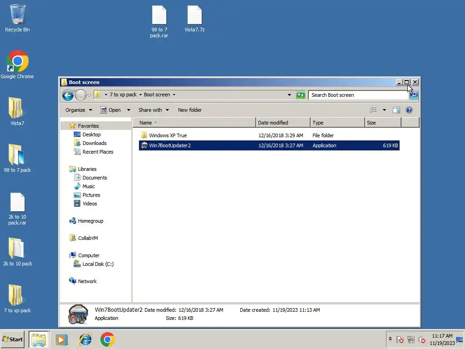465x349 pixels.
Task: Expand arrow after 7 to xp pack breadcrumb
Action: pos(140,95)
